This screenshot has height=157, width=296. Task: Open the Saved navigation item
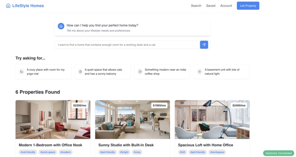pyautogui.click(x=211, y=5)
